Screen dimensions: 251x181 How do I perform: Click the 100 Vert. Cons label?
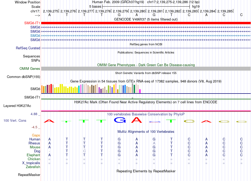coord(15,120)
